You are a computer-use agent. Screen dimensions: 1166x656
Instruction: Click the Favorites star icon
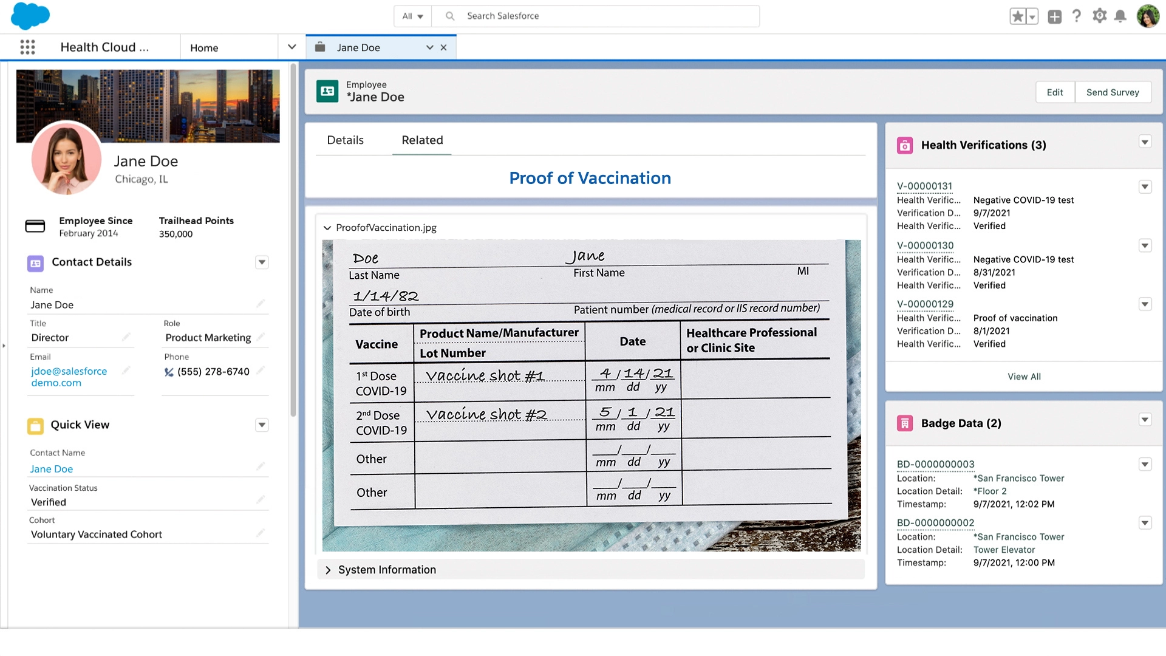point(1018,16)
